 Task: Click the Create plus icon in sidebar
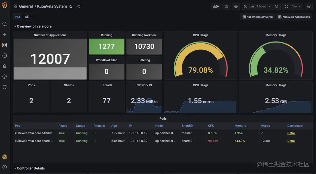click(4, 35)
